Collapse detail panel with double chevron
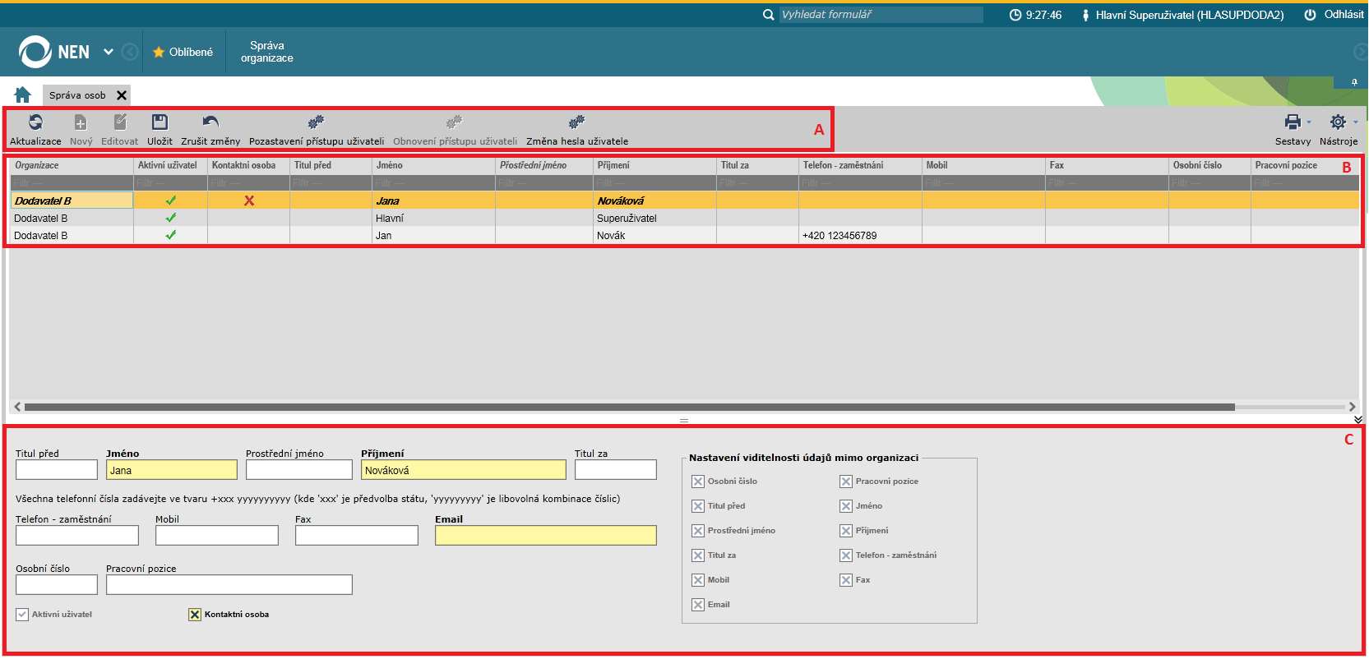This screenshot has height=659, width=1369. coord(1358,419)
